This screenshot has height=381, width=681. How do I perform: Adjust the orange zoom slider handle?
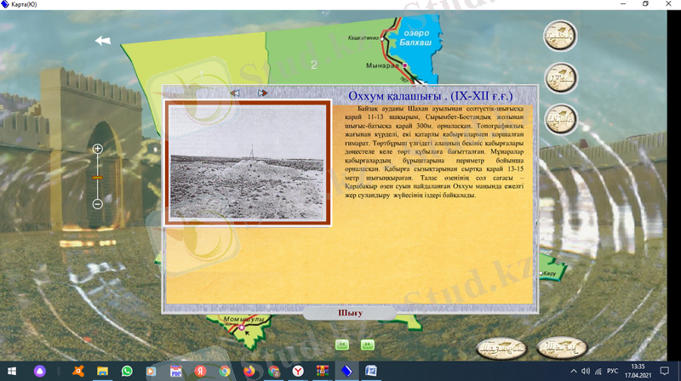point(97,177)
